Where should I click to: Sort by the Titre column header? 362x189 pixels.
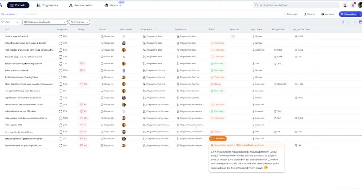7,29
